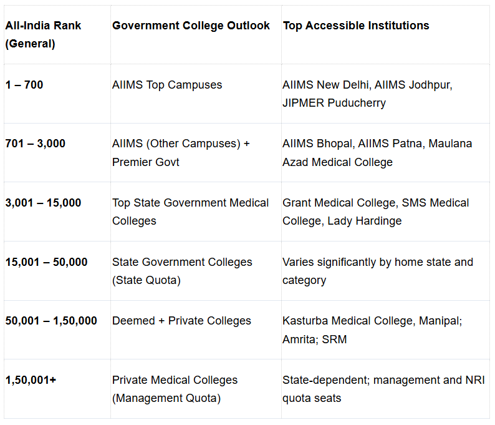Select the cell listing AIIMS New Delhi
The image size is (495, 425).
(367, 94)
